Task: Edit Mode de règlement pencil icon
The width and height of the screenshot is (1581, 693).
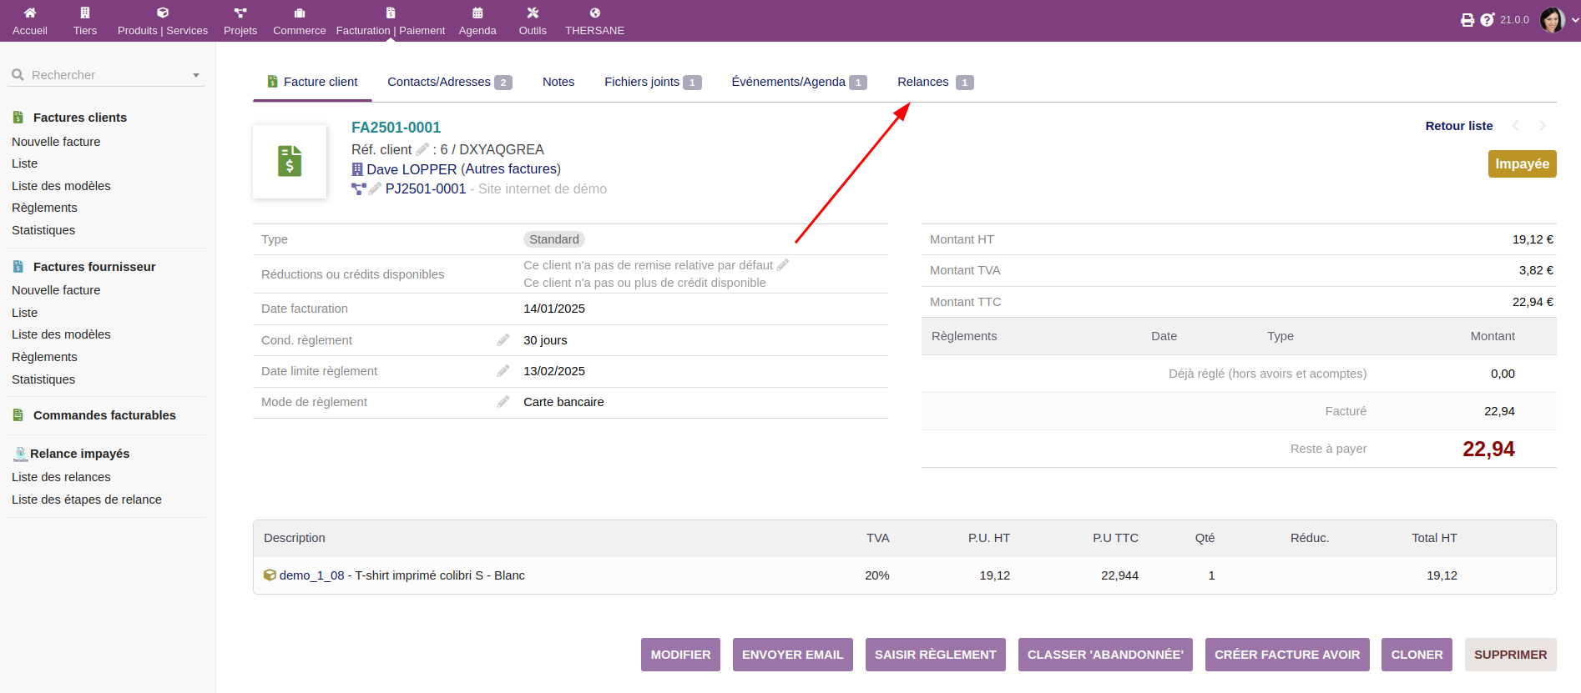Action: (503, 402)
